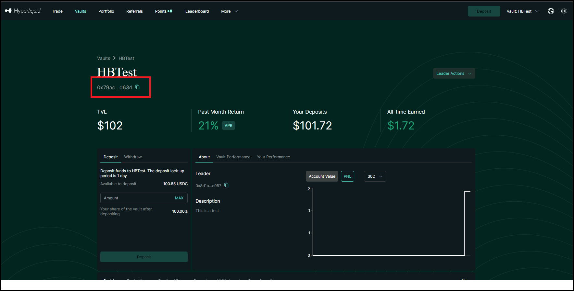574x291 pixels.
Task: Copy the leader address 0x8d1a...c957
Action: 227,185
